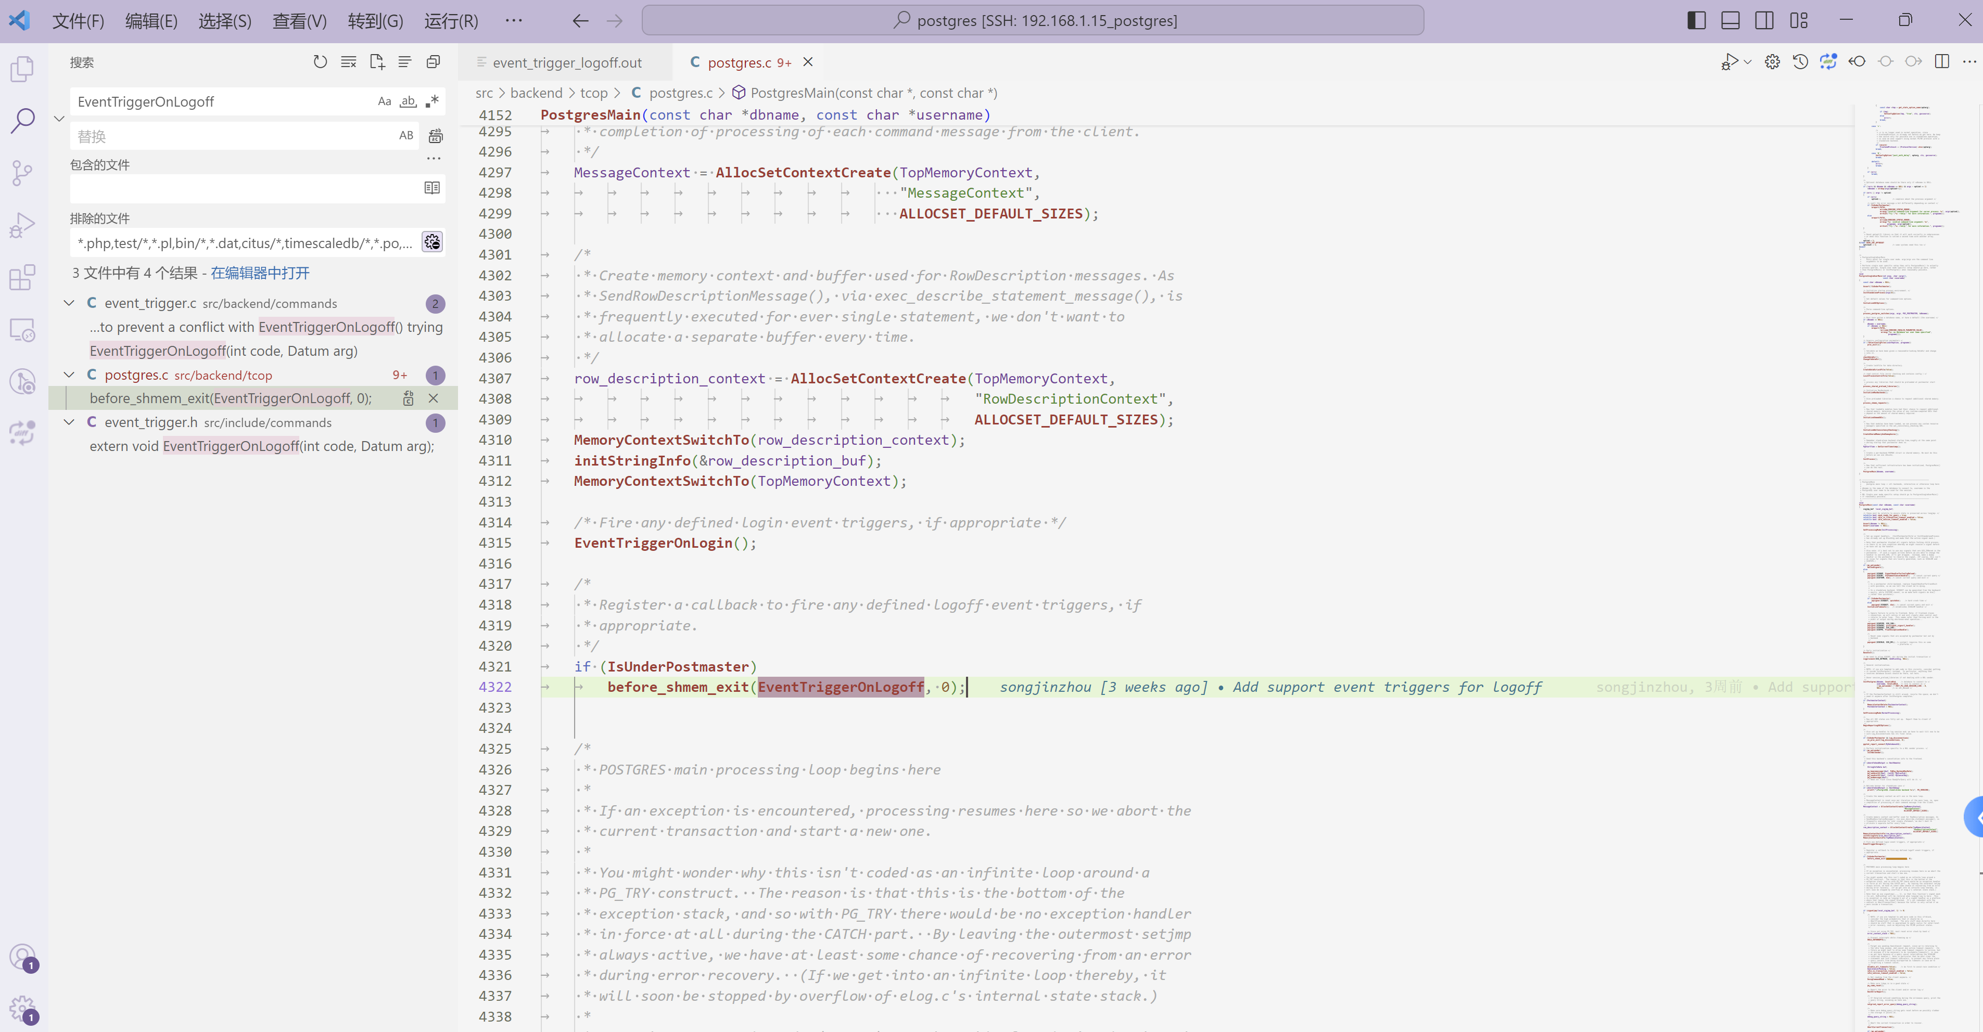Image resolution: width=1983 pixels, height=1032 pixels.
Task: Click 在编辑器中打开 link
Action: tap(260, 273)
